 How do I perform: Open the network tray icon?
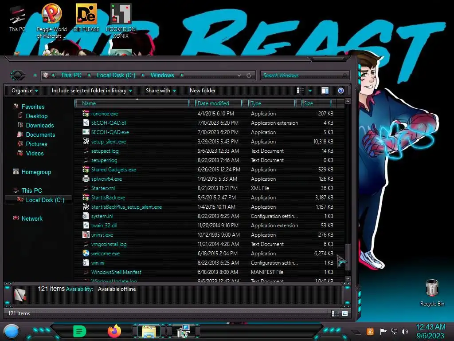394,331
